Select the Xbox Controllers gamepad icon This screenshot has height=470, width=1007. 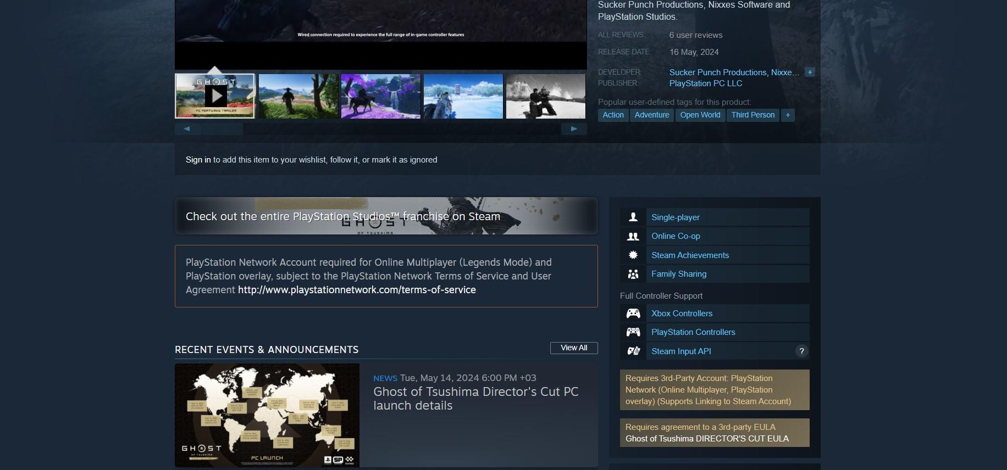click(633, 314)
